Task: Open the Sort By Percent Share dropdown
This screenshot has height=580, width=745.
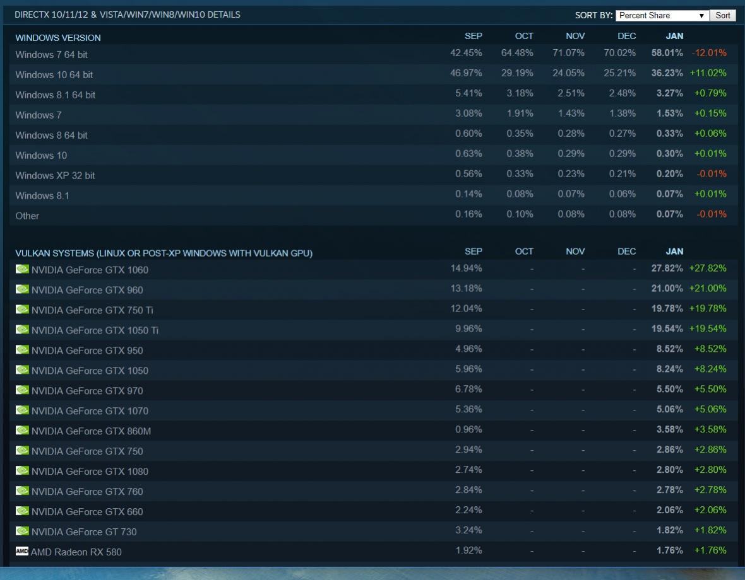Action: pos(662,15)
